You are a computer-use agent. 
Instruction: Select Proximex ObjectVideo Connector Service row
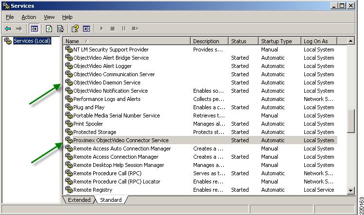[201, 140]
